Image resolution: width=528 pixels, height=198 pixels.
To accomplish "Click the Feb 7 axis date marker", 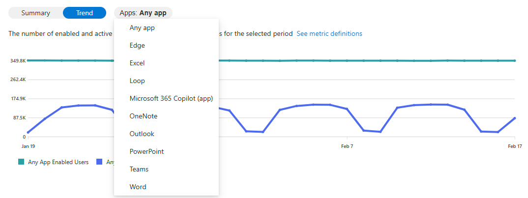I will (347, 146).
